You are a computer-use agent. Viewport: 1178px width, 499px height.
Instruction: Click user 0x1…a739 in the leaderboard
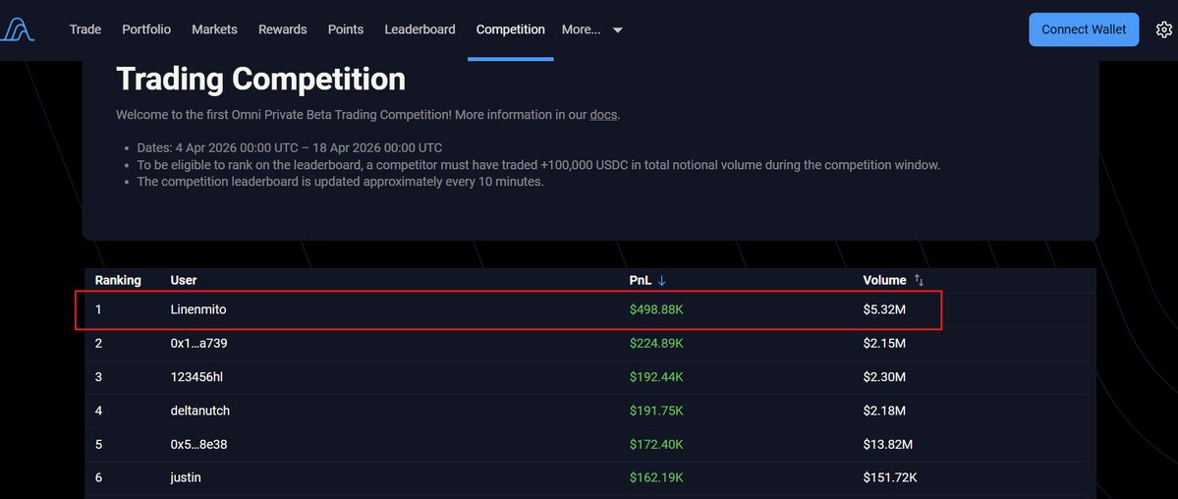[x=199, y=344]
